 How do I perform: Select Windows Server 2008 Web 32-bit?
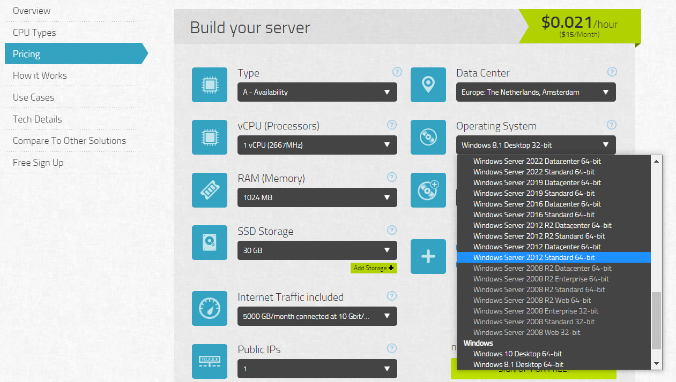554,332
